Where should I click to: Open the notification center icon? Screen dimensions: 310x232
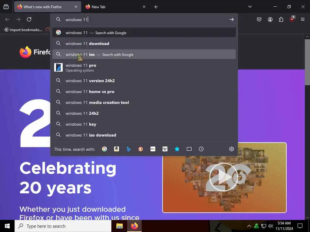click(x=300, y=226)
